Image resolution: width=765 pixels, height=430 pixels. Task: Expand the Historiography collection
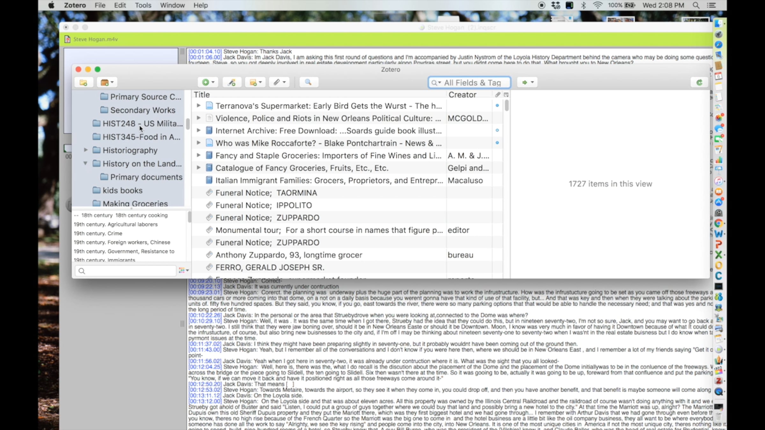click(85, 150)
